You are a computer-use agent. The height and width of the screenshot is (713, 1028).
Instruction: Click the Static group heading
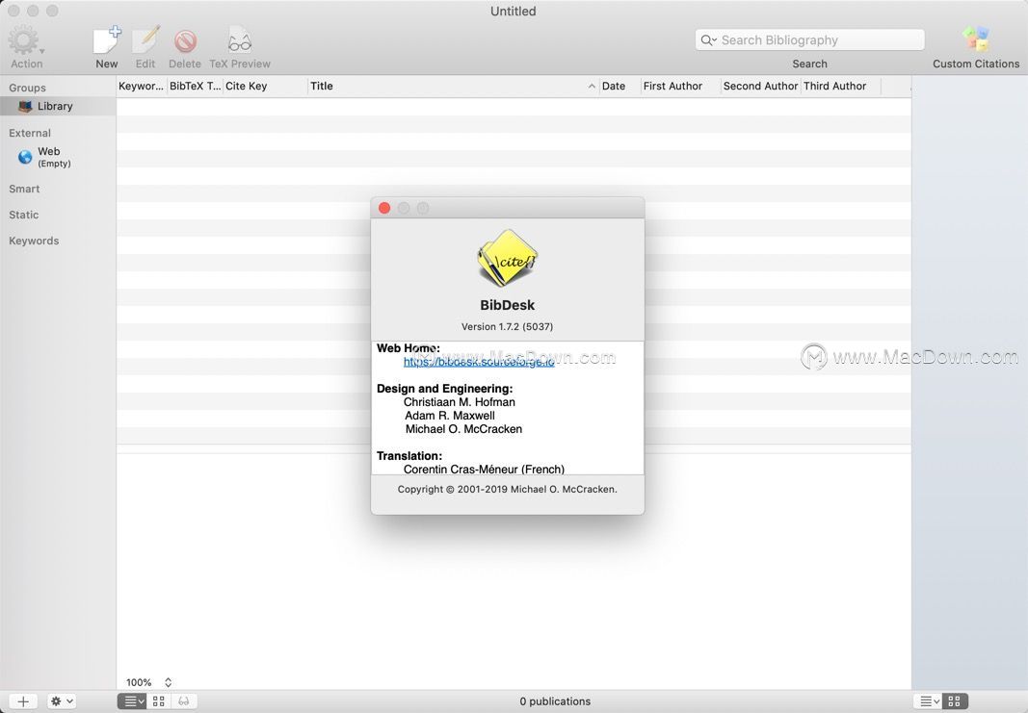(23, 215)
